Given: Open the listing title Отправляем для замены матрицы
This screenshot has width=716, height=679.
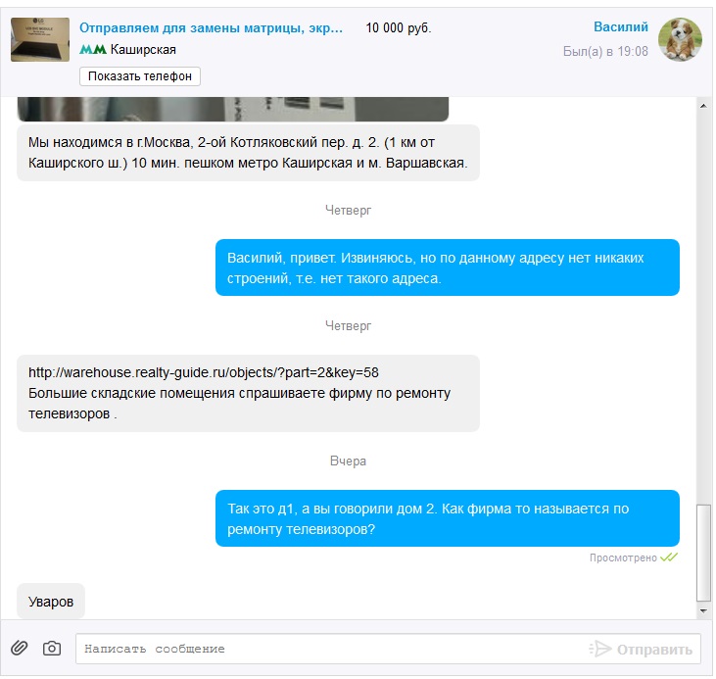Looking at the screenshot, I should [x=211, y=27].
